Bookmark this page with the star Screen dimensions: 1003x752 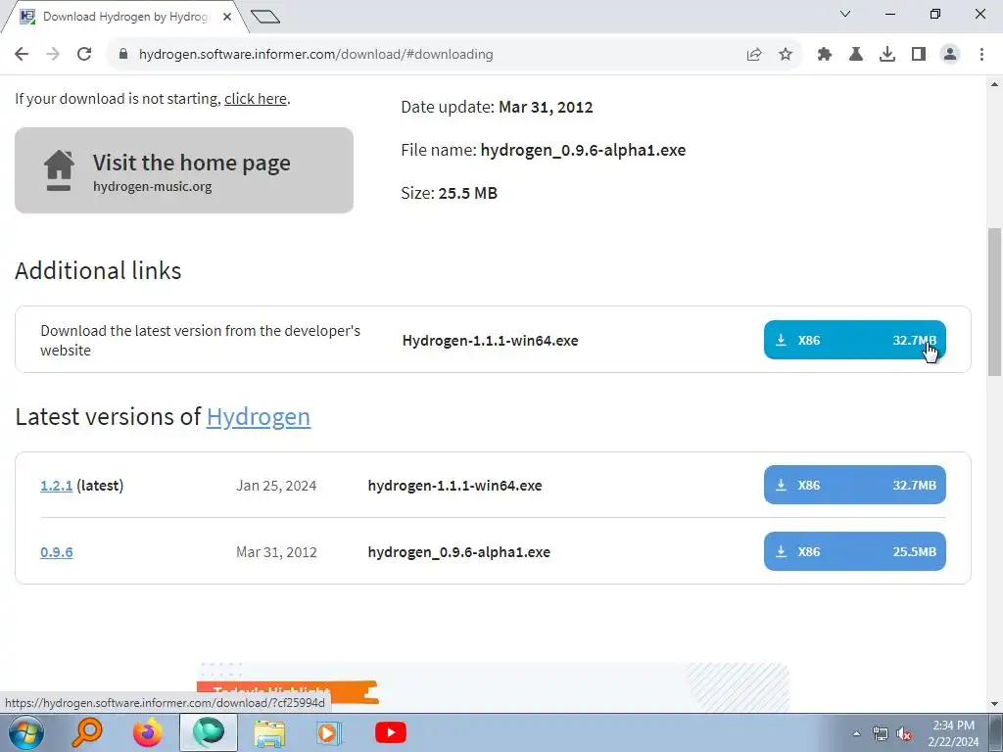[786, 55]
